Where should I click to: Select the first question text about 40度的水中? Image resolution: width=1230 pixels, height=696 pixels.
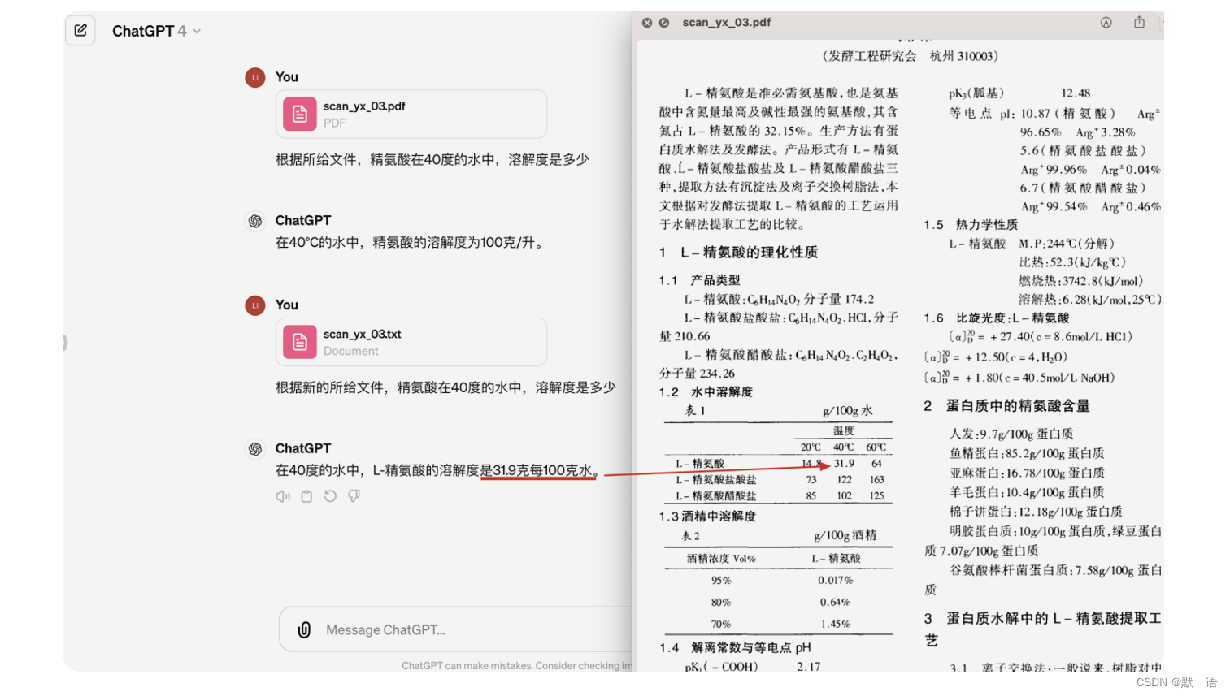click(432, 160)
